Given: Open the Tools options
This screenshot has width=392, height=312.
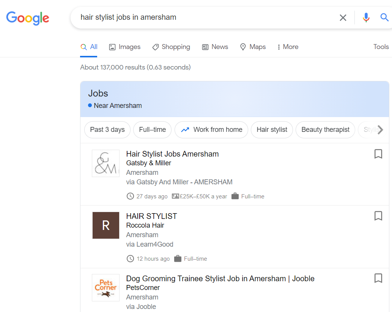Looking at the screenshot, I should point(381,47).
